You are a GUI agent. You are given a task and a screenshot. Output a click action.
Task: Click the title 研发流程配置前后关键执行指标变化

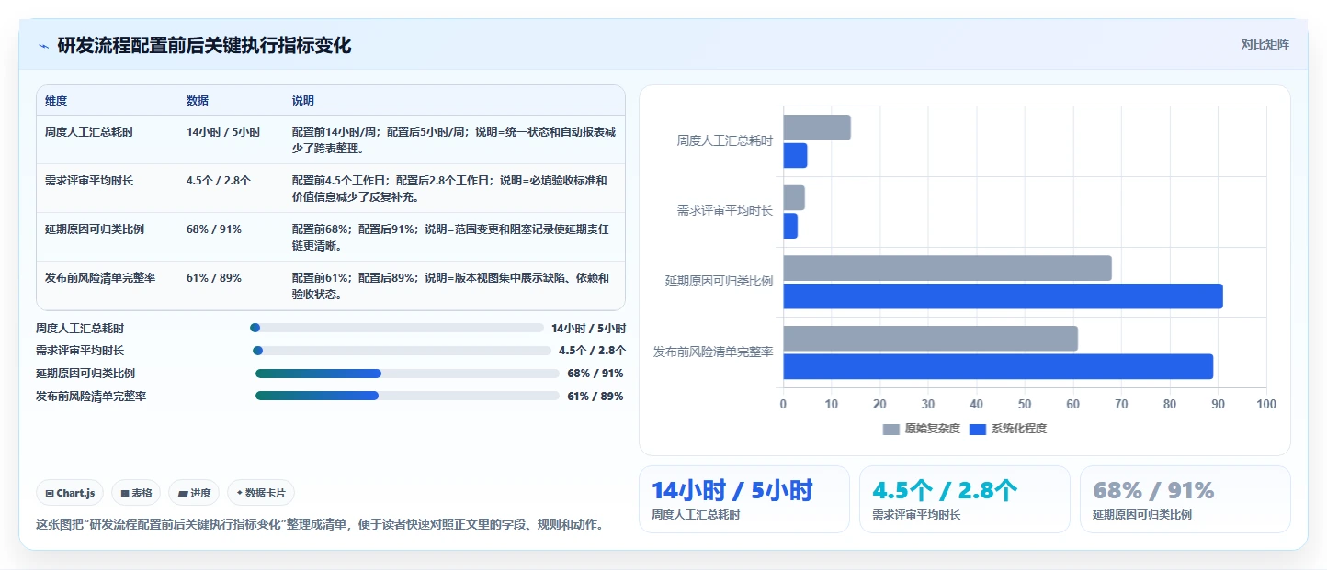[x=204, y=46]
